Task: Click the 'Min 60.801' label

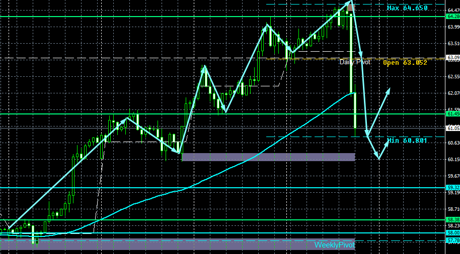Action: 407,141
